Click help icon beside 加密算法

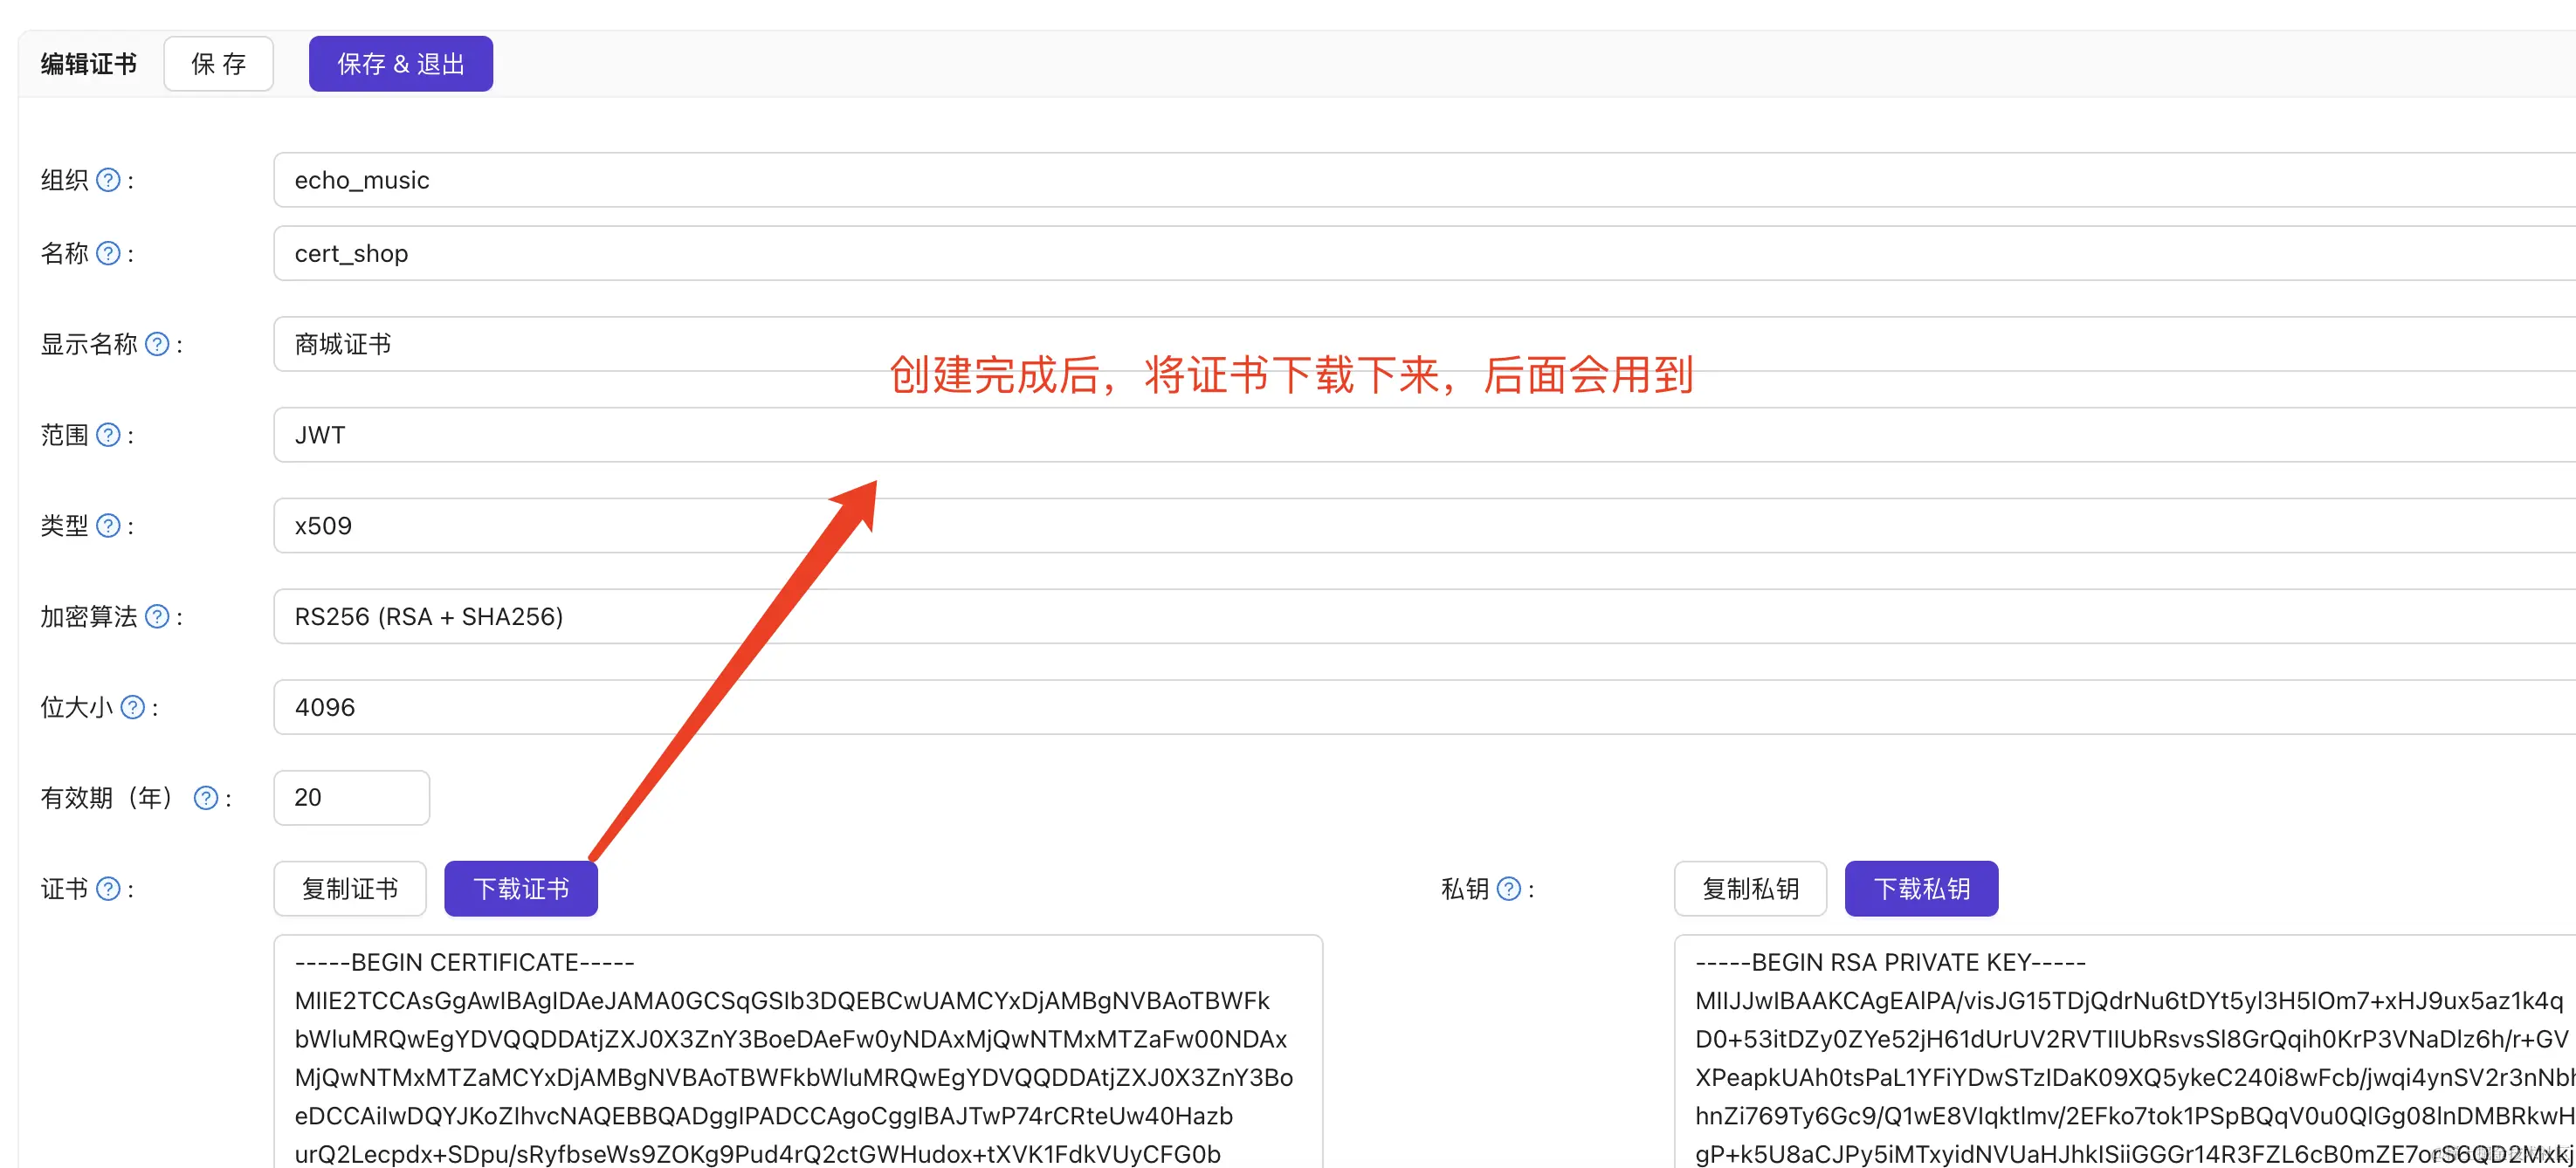click(157, 617)
